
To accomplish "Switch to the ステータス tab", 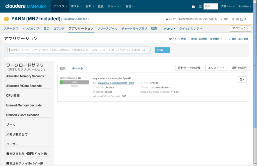I will 11,29.
